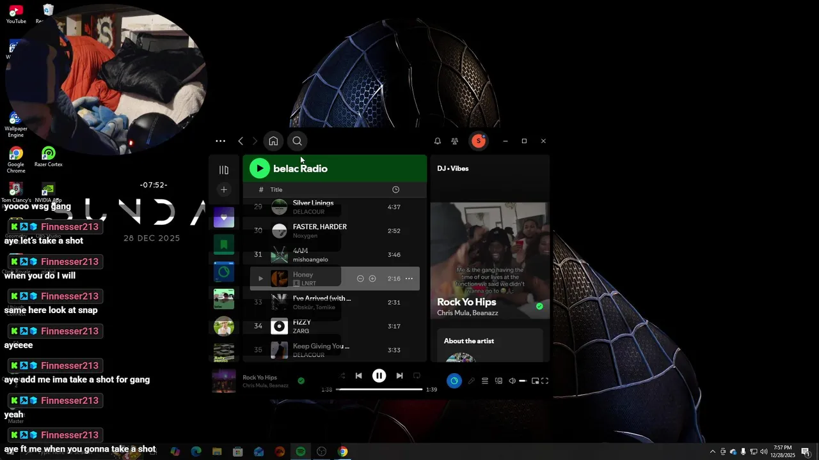Open Spotify from the taskbar
Viewport: 819px width, 460px height.
point(301,452)
